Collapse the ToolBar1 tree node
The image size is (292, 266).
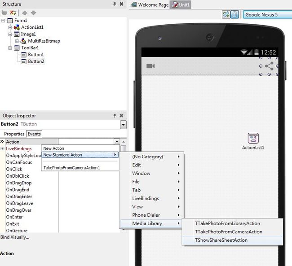pos(10,48)
